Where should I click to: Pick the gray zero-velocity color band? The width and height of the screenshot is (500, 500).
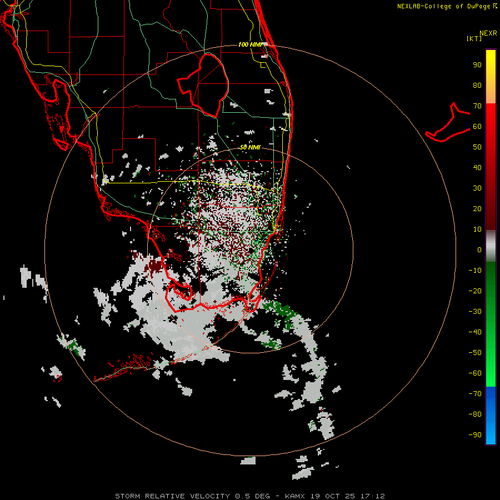coord(491,246)
